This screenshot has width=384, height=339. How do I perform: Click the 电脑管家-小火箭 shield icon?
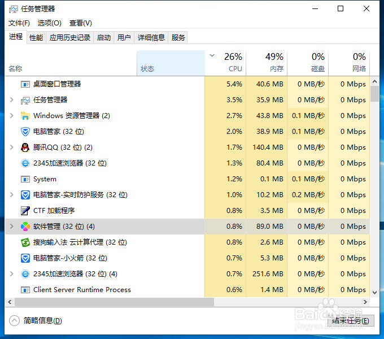(25, 258)
